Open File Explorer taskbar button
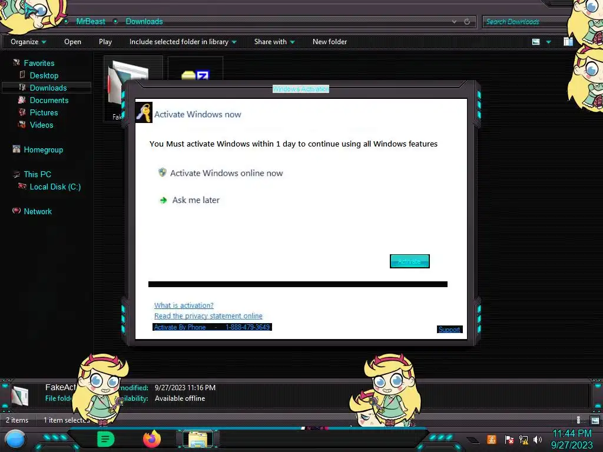Image resolution: width=603 pixels, height=452 pixels. 198,439
